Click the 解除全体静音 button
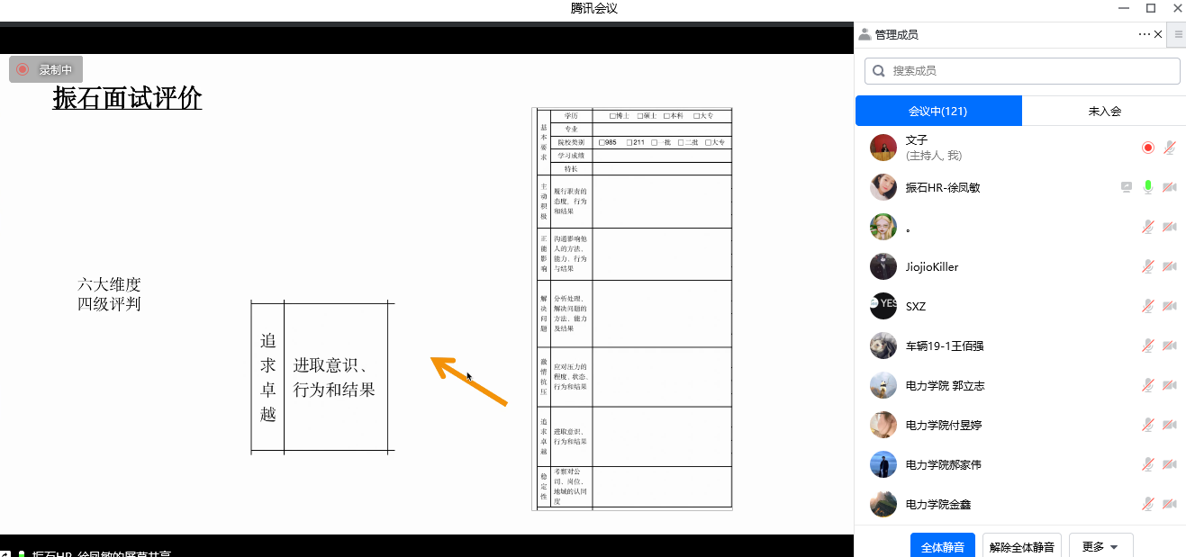 point(1021,546)
